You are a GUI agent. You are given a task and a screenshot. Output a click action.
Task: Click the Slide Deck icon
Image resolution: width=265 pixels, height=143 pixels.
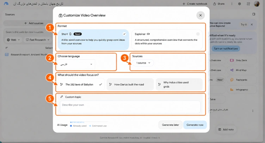232,60
